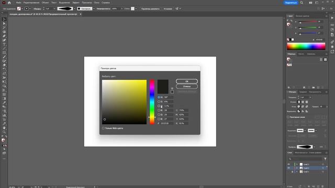Open the Окно menu

[x=96, y=3]
